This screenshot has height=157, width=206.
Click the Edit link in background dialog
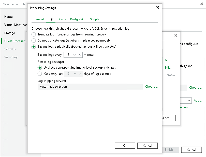(x=168, y=68)
